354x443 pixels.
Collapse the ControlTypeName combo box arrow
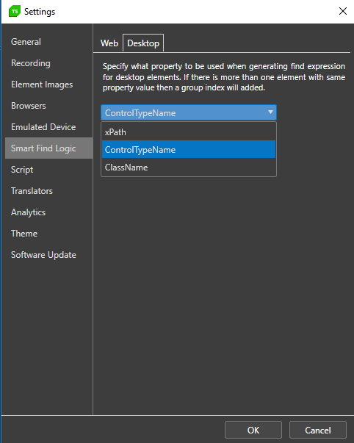coord(270,112)
